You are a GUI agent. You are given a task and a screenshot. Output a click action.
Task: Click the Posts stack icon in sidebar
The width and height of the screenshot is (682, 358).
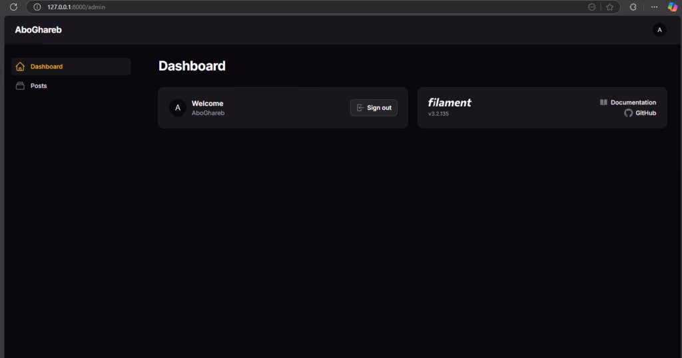click(x=20, y=86)
